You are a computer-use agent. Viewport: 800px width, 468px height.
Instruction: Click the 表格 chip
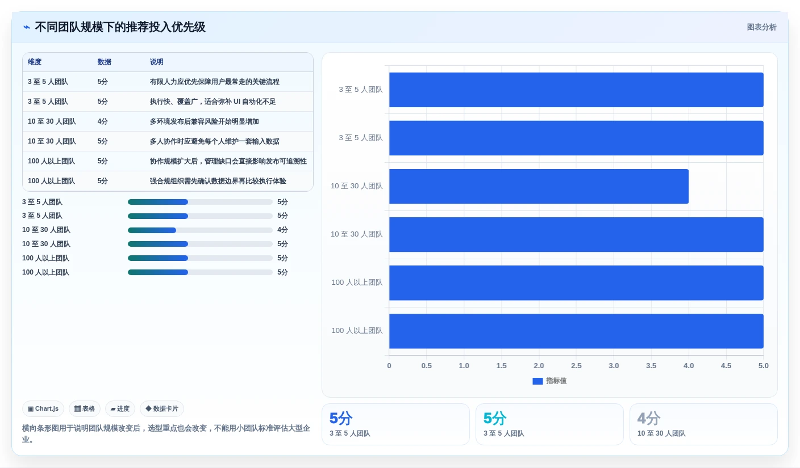click(85, 408)
